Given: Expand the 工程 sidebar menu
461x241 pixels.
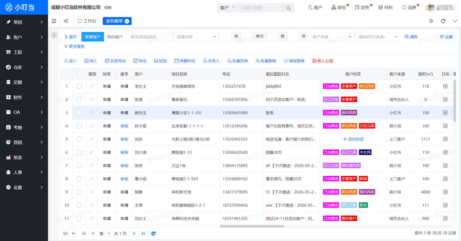Looking at the screenshot, I should [24, 52].
